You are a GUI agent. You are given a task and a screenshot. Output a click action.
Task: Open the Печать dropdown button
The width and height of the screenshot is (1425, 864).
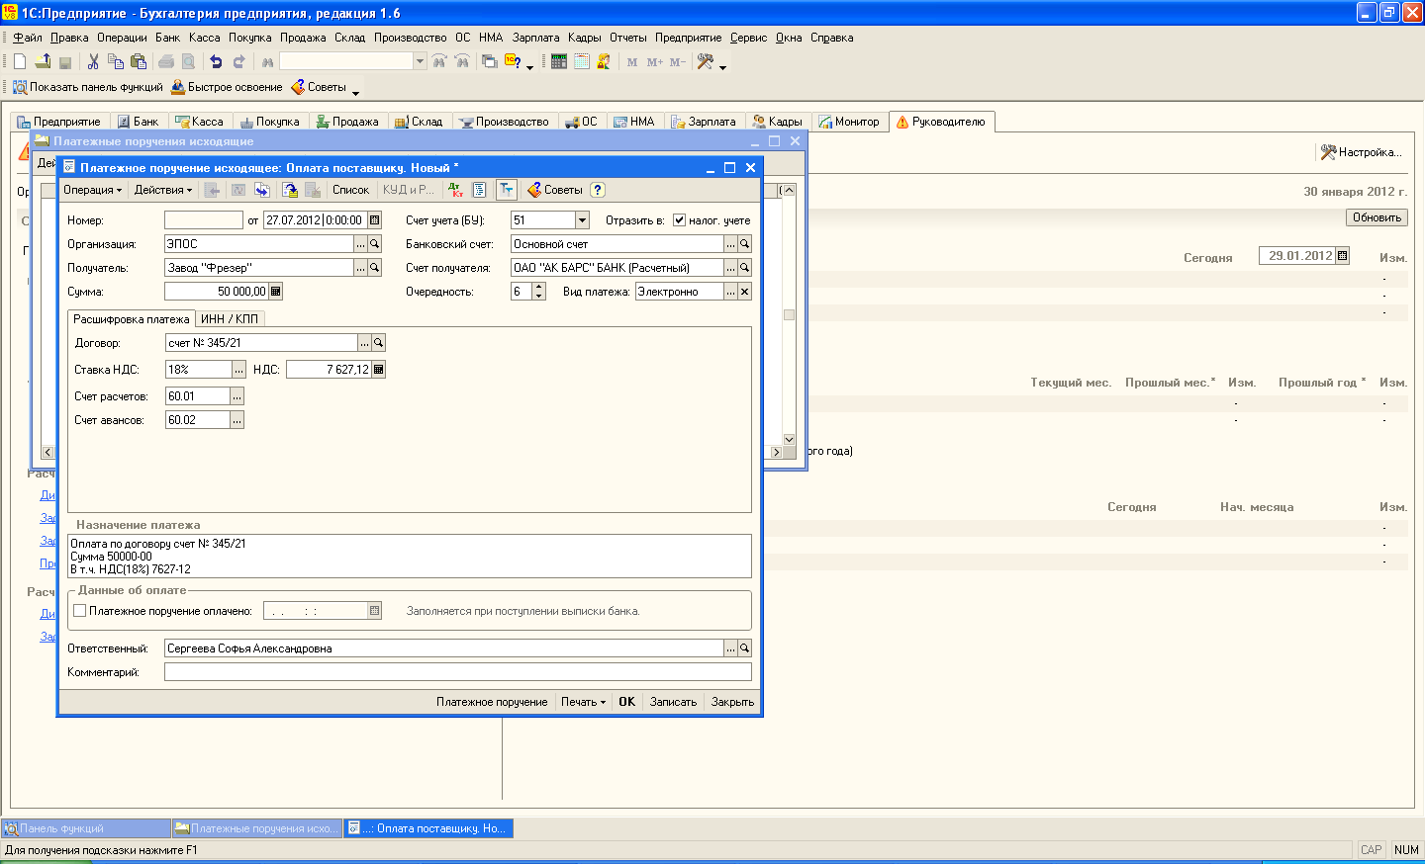583,702
